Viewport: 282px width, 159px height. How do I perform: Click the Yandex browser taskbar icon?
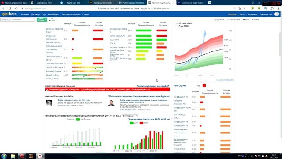click(x=40, y=156)
